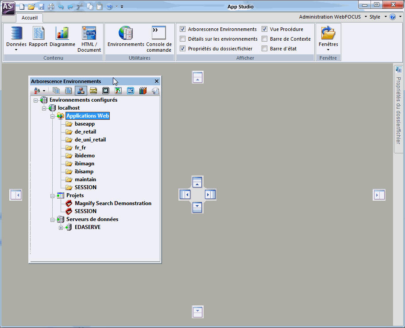Open the Fenêtres dropdown
This screenshot has height=328, width=405.
coord(328,39)
